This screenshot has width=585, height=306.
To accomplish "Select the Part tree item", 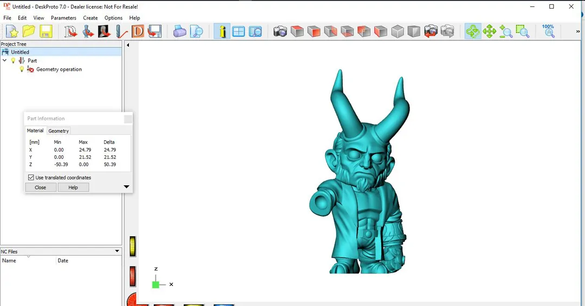I will coord(32,61).
